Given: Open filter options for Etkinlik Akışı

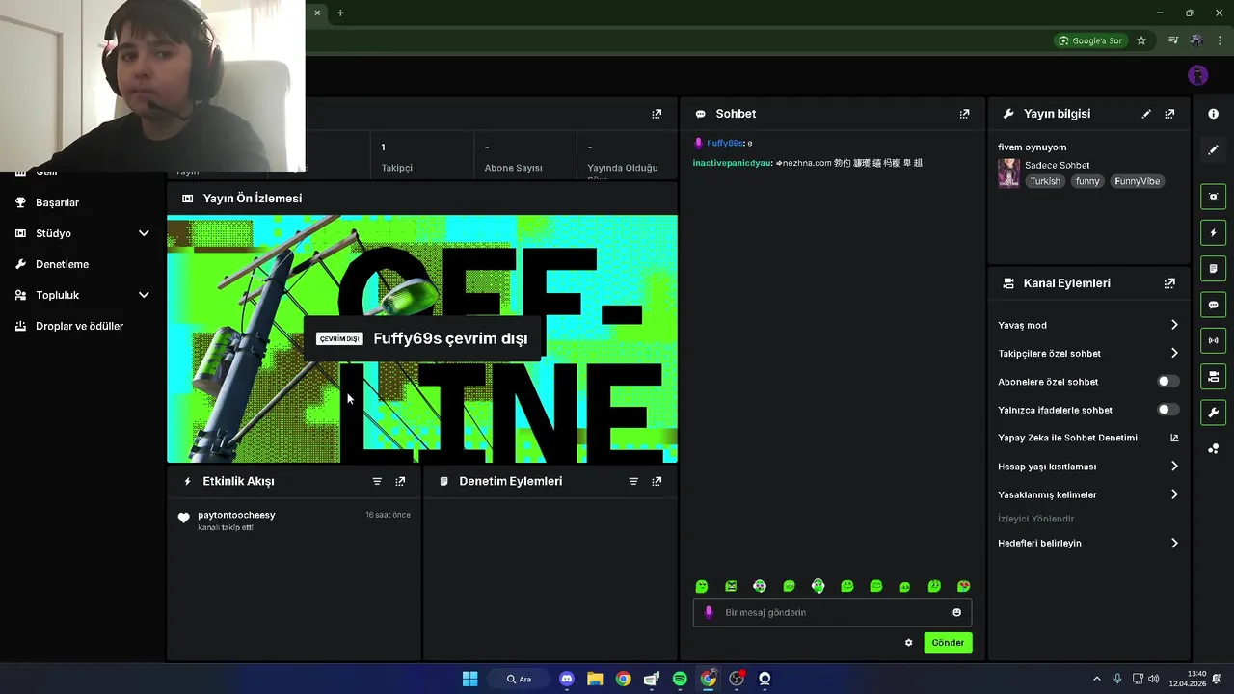Looking at the screenshot, I should pyautogui.click(x=377, y=481).
